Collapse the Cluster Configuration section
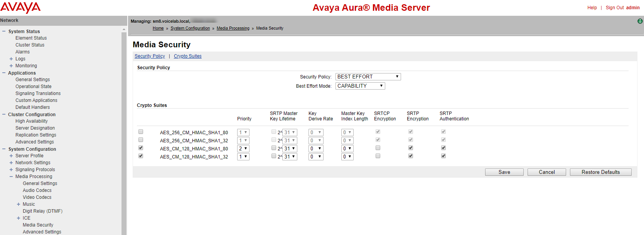 [4, 114]
